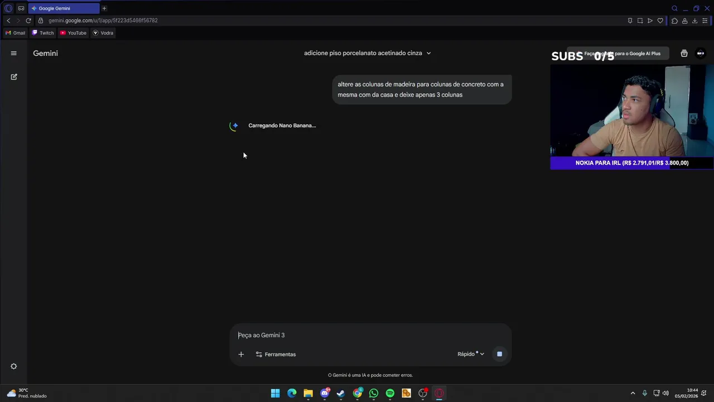Click the microphone tray icon
Image resolution: width=714 pixels, height=402 pixels.
pos(645,393)
